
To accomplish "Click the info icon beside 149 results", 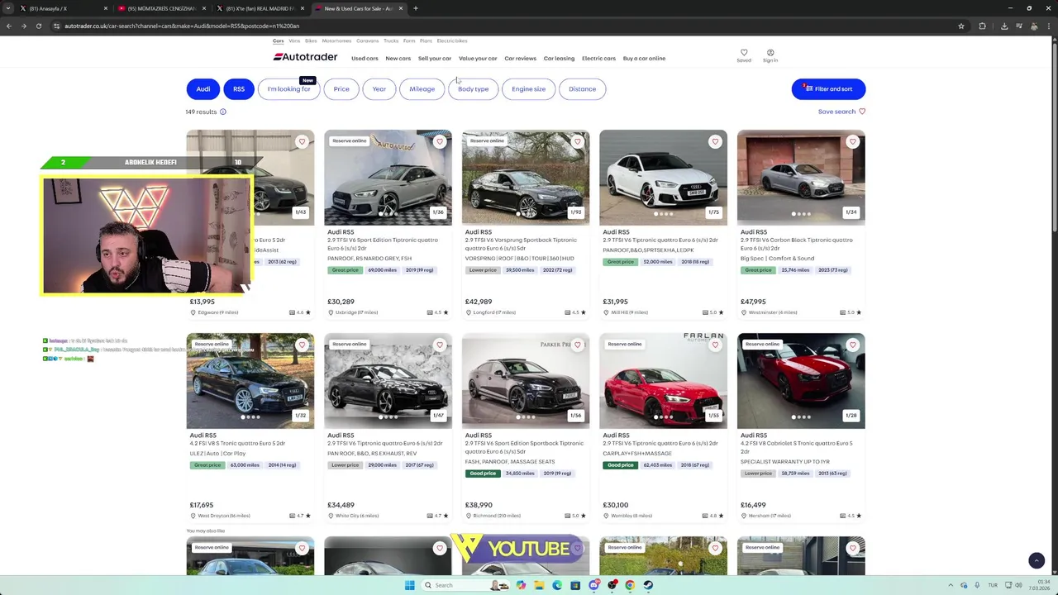I will pyautogui.click(x=222, y=112).
